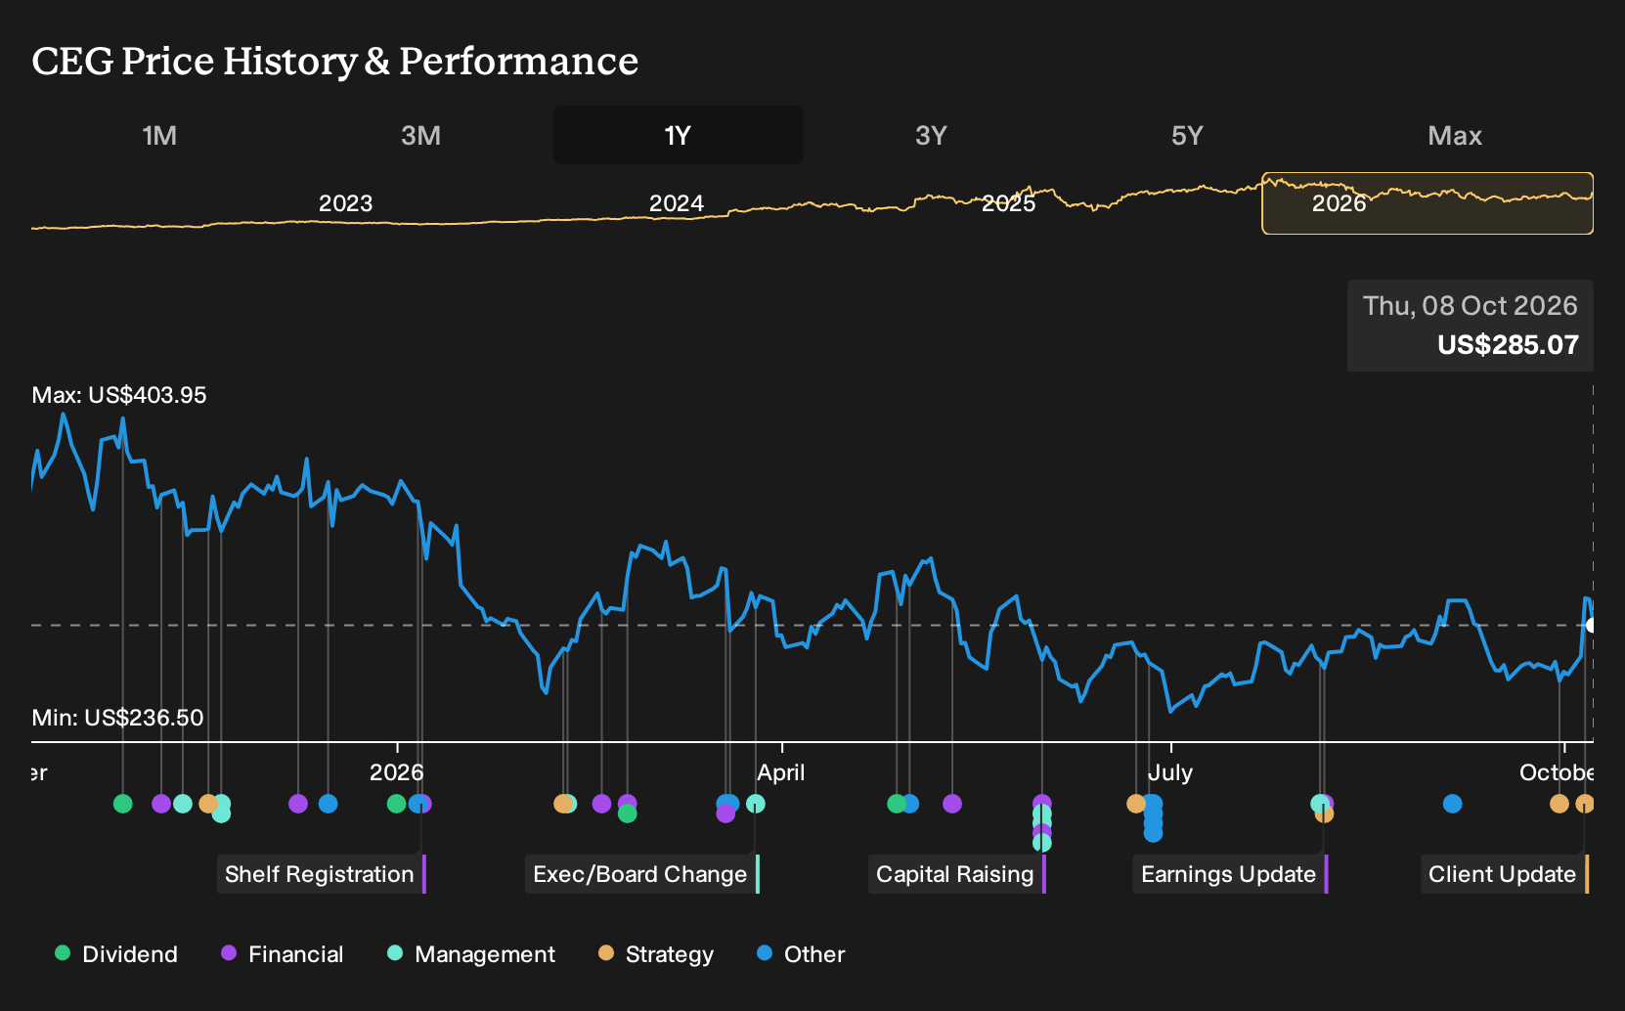Screen dimensions: 1625x1011
Task: Click the Thu, 08 Oct 2026 date text
Action: (x=1470, y=306)
